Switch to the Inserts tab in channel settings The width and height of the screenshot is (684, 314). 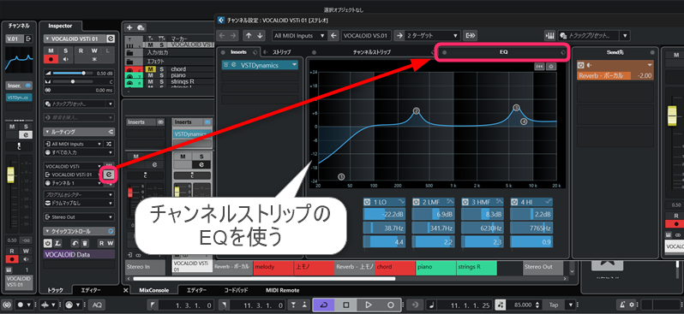click(238, 52)
